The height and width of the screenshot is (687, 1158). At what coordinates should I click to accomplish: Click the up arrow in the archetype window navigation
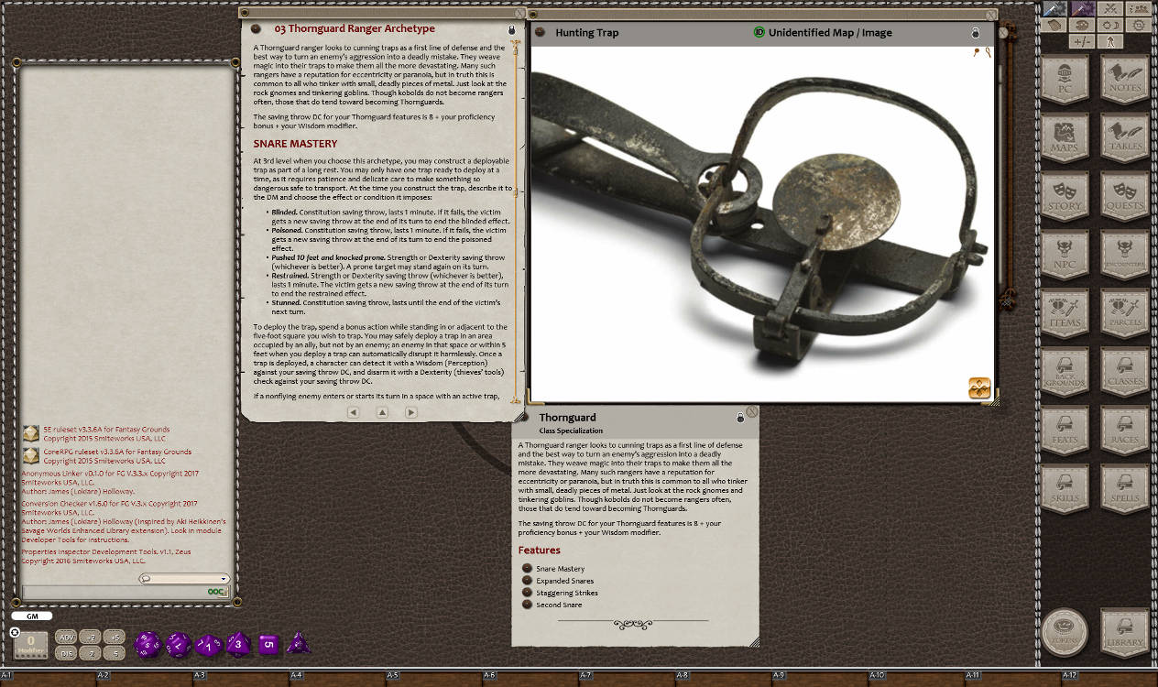pyautogui.click(x=382, y=412)
